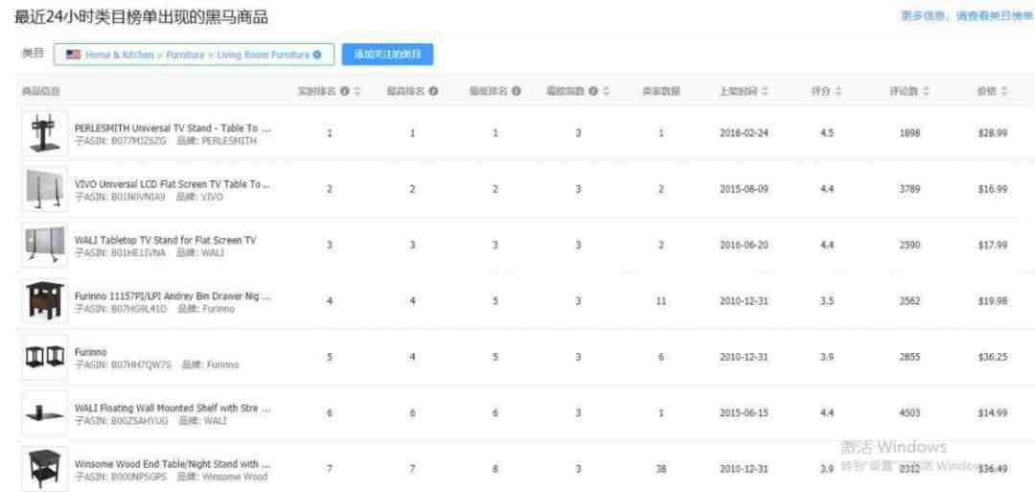Open the Furinno B07HH7QW7S product thumbnail

point(45,358)
